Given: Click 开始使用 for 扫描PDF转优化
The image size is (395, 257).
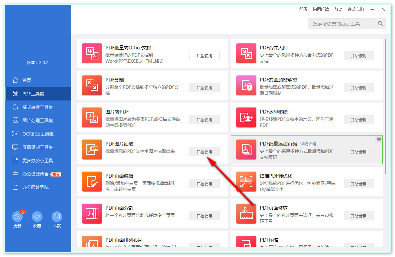Looking at the screenshot, I should click(x=359, y=184).
